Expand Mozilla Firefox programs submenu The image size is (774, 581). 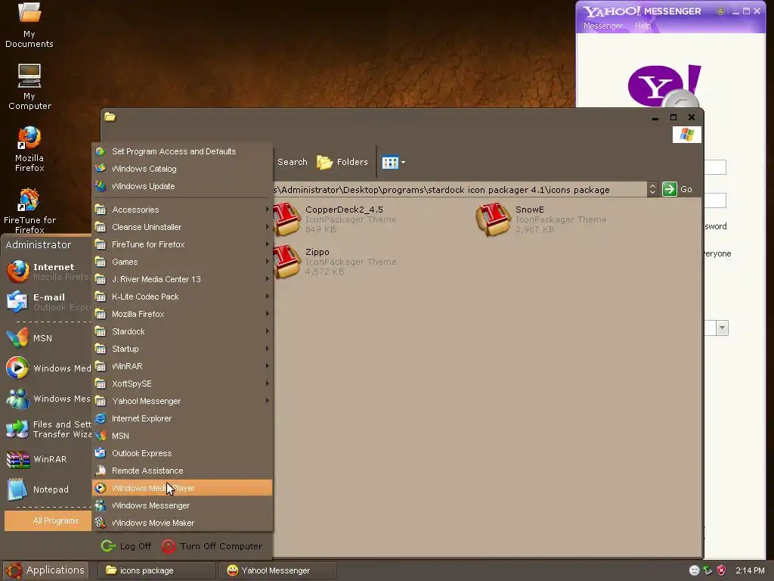point(182,314)
